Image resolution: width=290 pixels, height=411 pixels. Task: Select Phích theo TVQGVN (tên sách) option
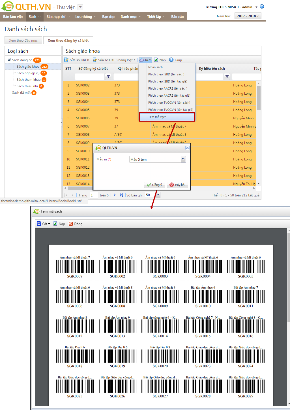coord(167,103)
